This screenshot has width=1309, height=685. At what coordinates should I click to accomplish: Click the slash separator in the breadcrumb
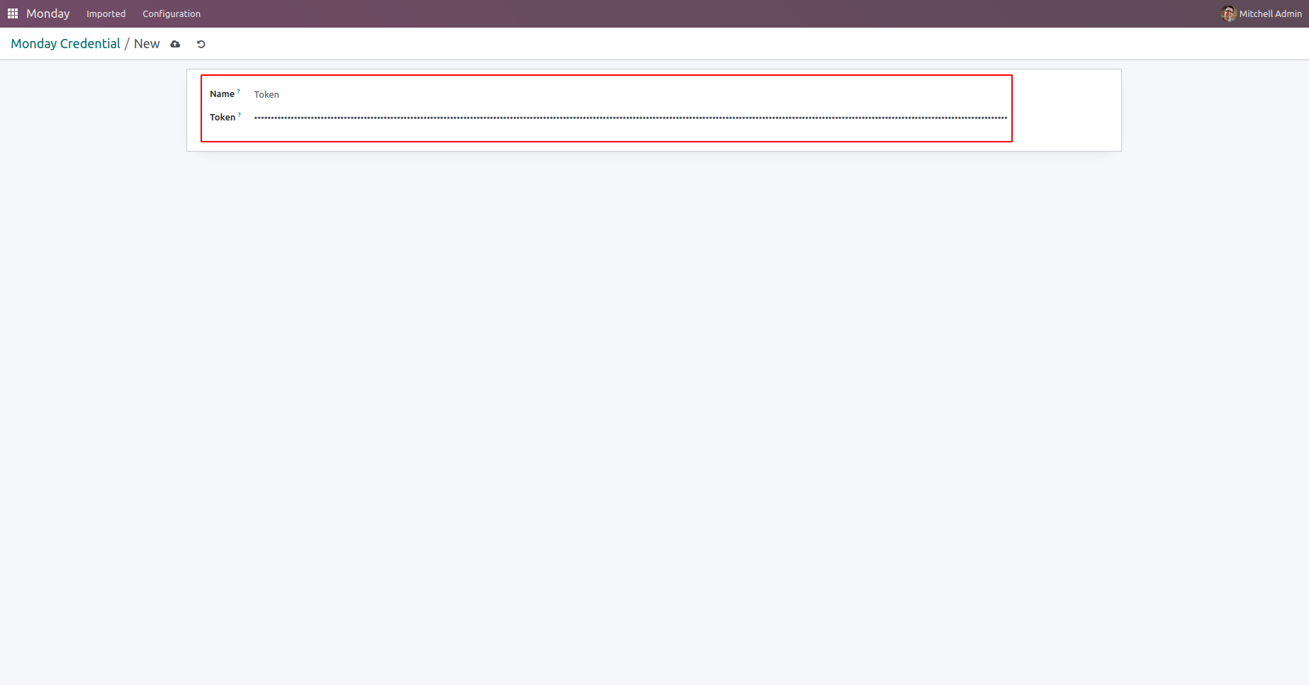pos(127,44)
